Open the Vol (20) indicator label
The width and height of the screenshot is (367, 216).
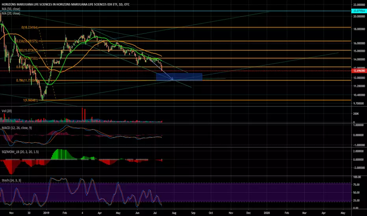[x=7, y=111]
